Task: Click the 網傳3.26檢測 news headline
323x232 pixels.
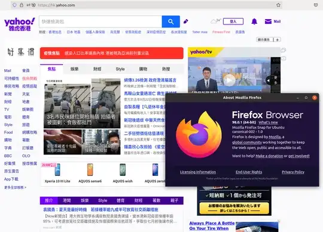Action: 150,80
